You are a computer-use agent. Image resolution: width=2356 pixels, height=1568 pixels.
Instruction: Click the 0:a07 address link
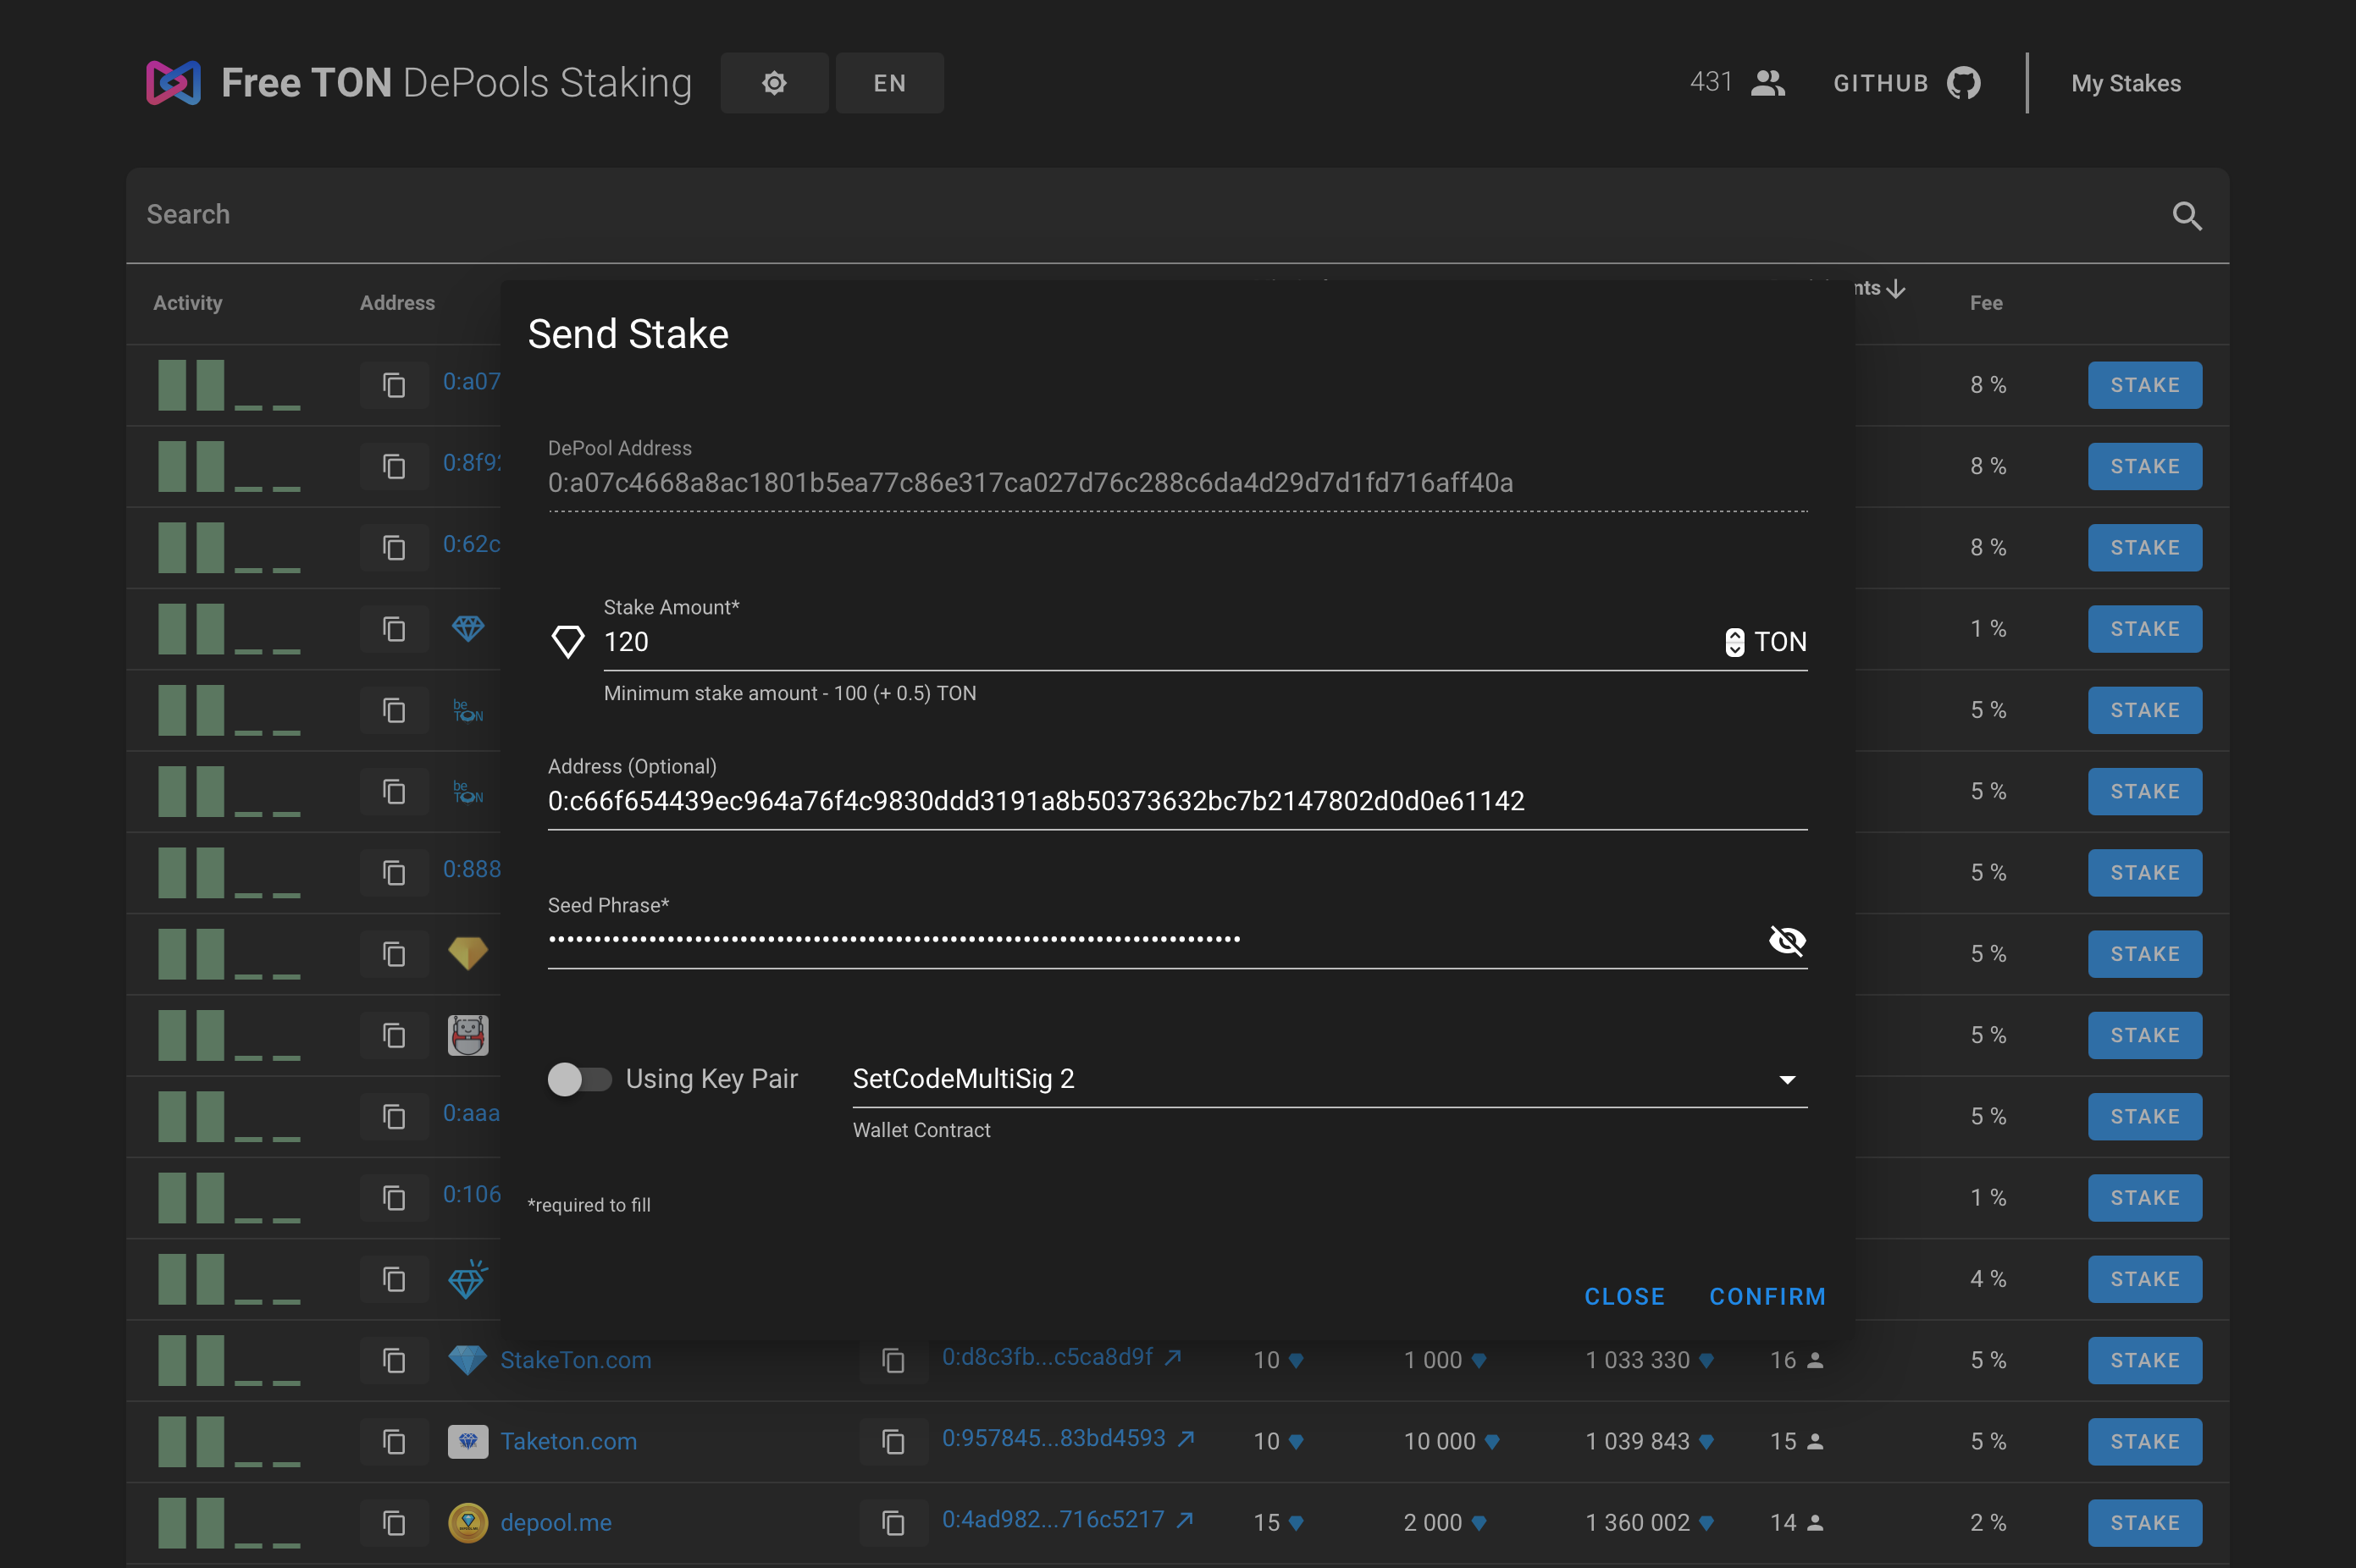coord(471,382)
